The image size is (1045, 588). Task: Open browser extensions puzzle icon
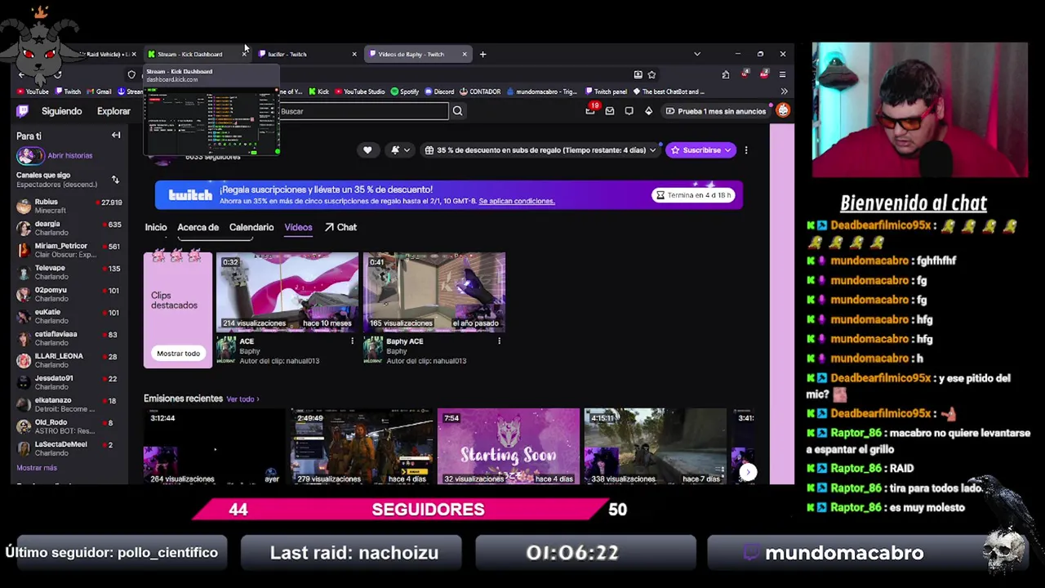(x=725, y=74)
